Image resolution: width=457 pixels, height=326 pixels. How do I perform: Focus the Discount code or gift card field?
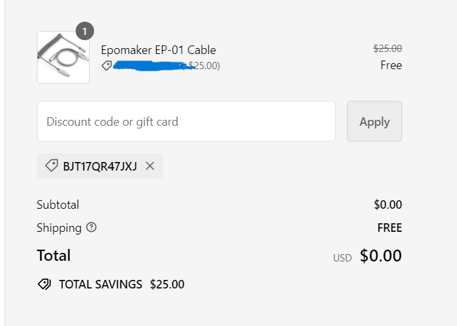[x=186, y=121]
